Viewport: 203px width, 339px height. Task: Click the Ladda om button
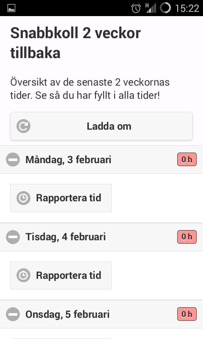click(101, 126)
